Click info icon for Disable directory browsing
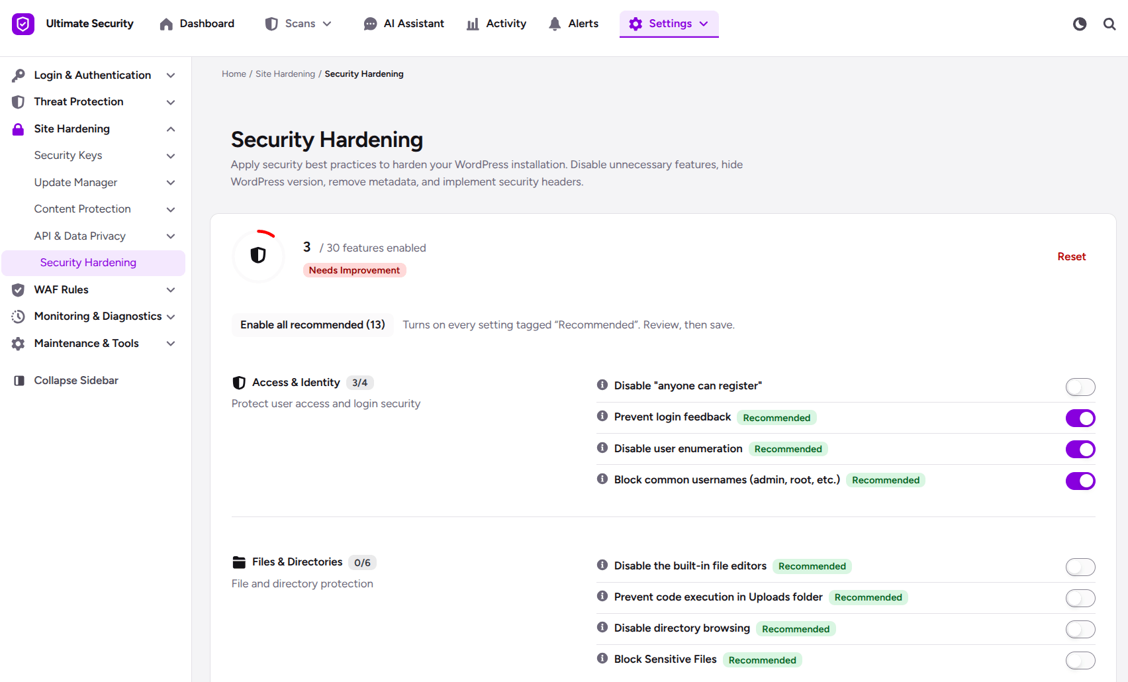Screen dimensions: 1128x682 click(602, 627)
